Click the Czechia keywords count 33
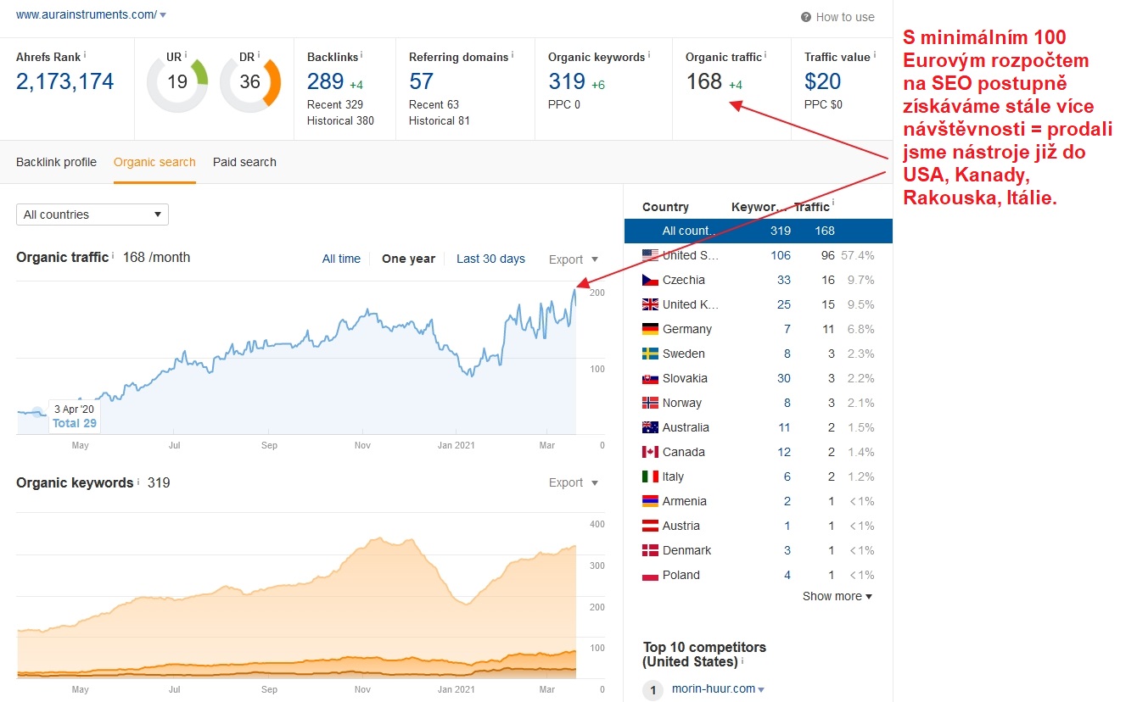This screenshot has width=1137, height=702. point(784,280)
